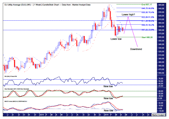Click 'New low' label in Slow Stochastic panel
Screen dimensions: 169x119
click(x=108, y=98)
